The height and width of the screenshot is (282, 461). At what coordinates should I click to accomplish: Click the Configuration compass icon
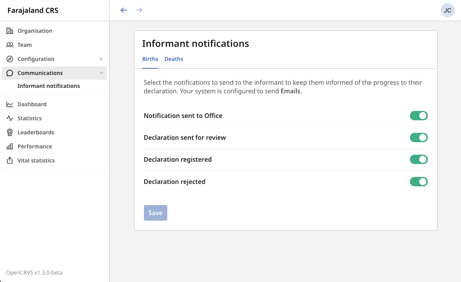coord(10,59)
